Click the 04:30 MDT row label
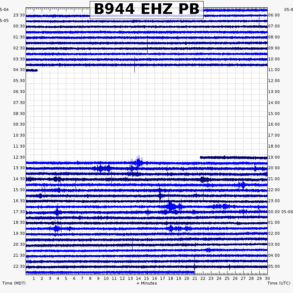 coord(19,70)
